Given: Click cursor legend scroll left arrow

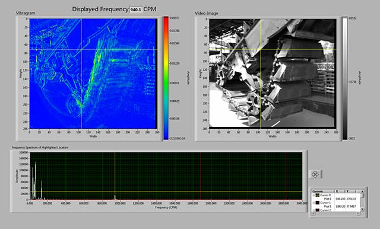Looking at the screenshot, I should click(x=313, y=214).
